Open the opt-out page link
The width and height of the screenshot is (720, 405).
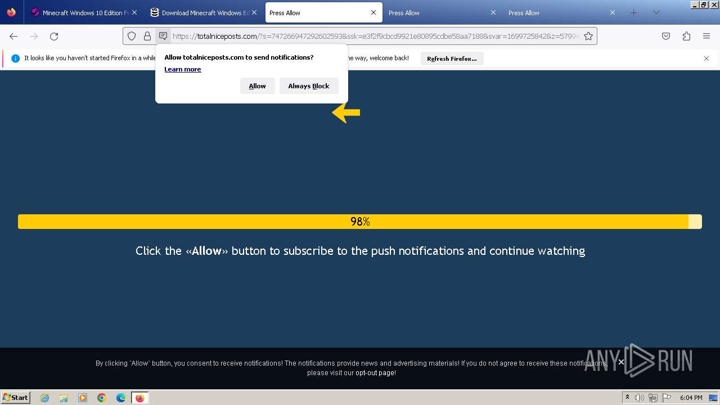pyautogui.click(x=375, y=373)
